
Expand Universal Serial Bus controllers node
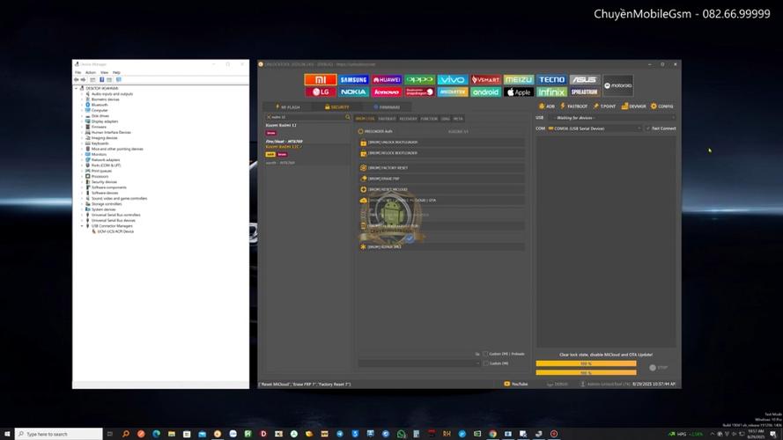pyautogui.click(x=82, y=215)
